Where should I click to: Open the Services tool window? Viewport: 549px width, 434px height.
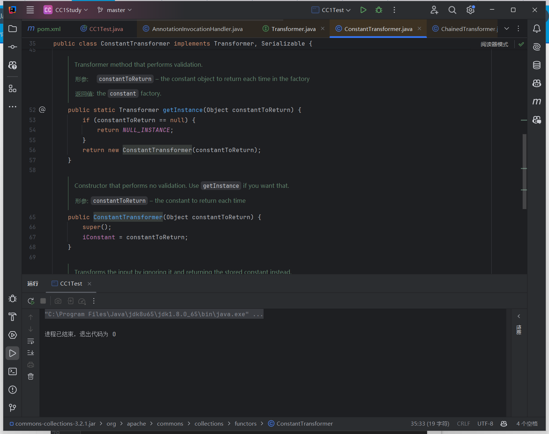coord(12,335)
